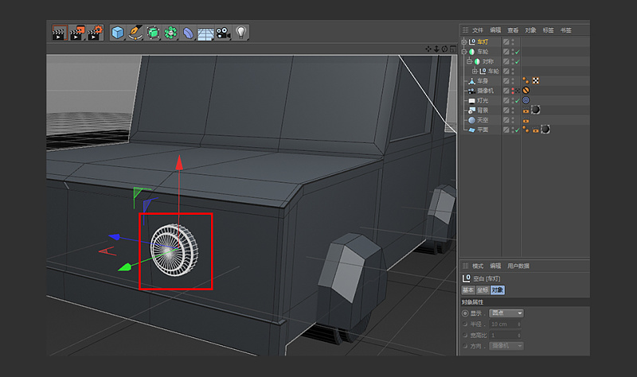Click the compositing tag on 天空
The width and height of the screenshot is (637, 377).
pyautogui.click(x=526, y=120)
